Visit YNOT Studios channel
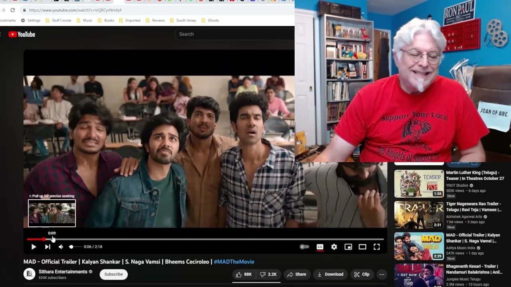511x287 pixels. pos(457,185)
